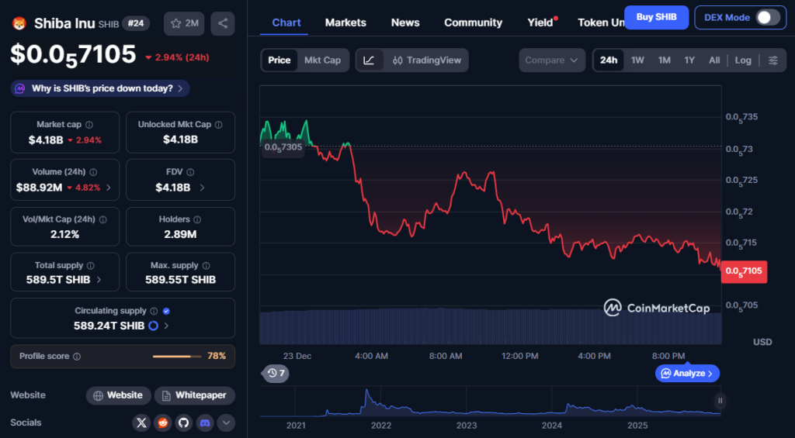Open the Whitepaper link

coord(194,395)
